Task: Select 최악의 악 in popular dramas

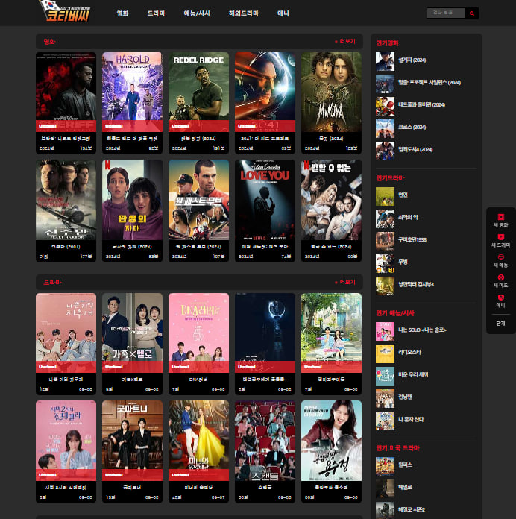Action: 408,217
